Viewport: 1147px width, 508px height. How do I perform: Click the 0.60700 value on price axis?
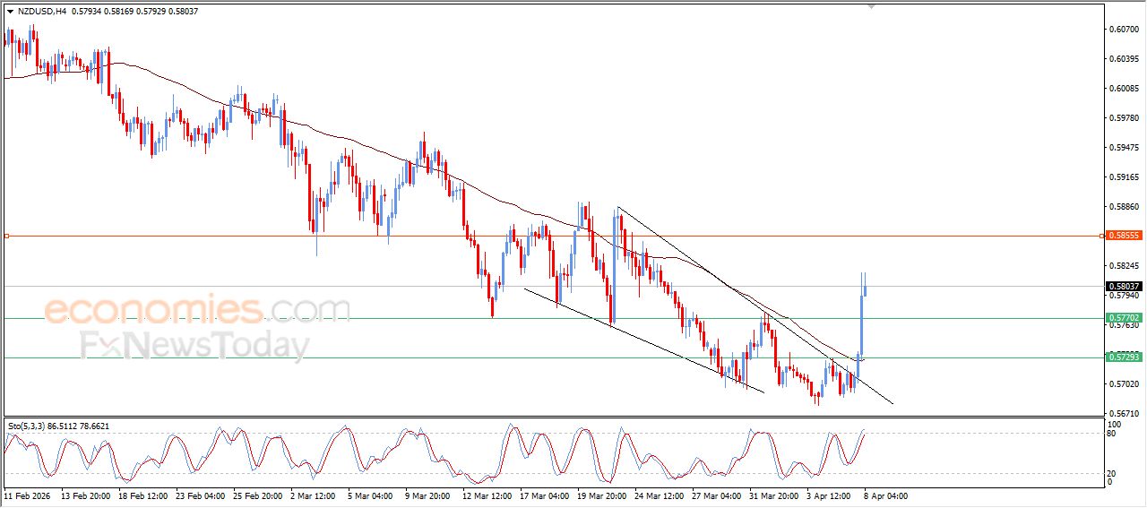(x=1124, y=30)
